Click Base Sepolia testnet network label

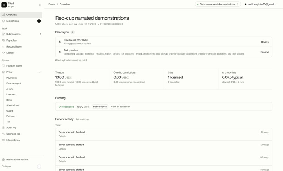[x=17, y=160]
